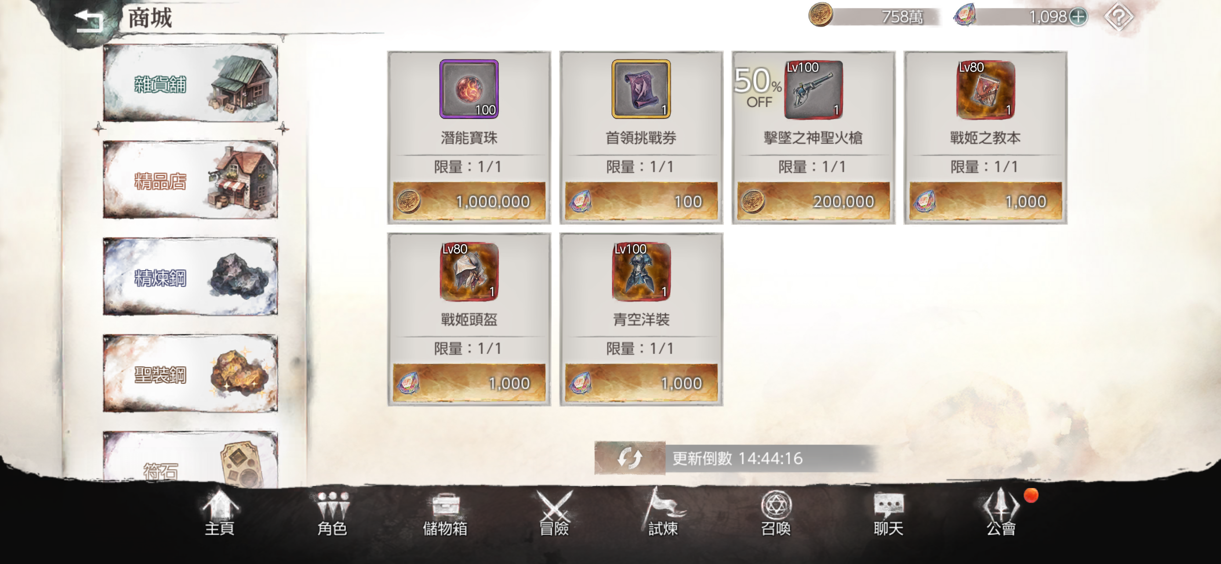
Task: Open the 試煉 flag icon
Action: tap(663, 512)
